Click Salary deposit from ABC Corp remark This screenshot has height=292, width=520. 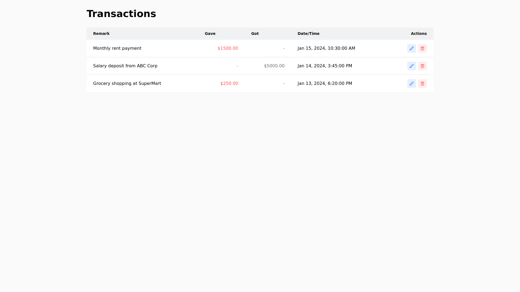tap(125, 66)
